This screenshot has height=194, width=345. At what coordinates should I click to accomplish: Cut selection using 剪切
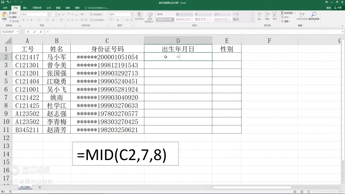coord(13,13)
